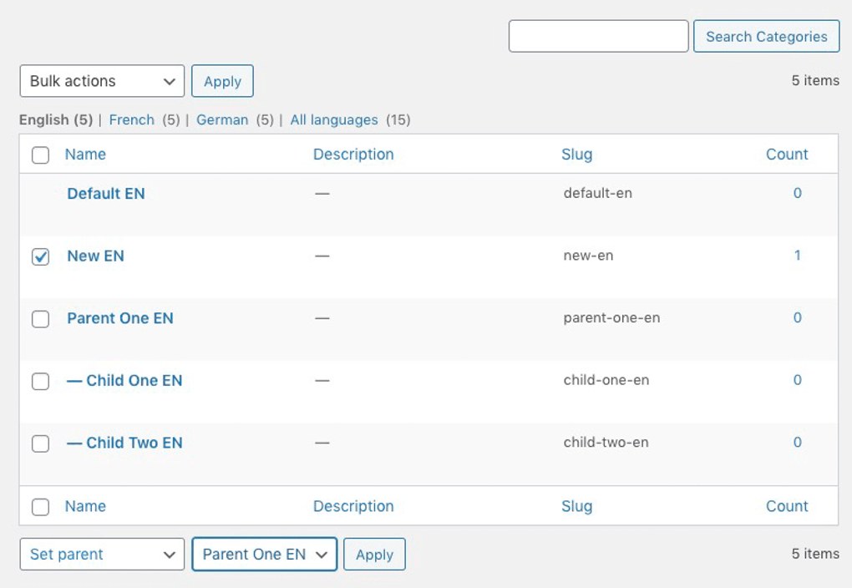The width and height of the screenshot is (852, 588).
Task: Apply the Set parent action
Action: coord(374,554)
